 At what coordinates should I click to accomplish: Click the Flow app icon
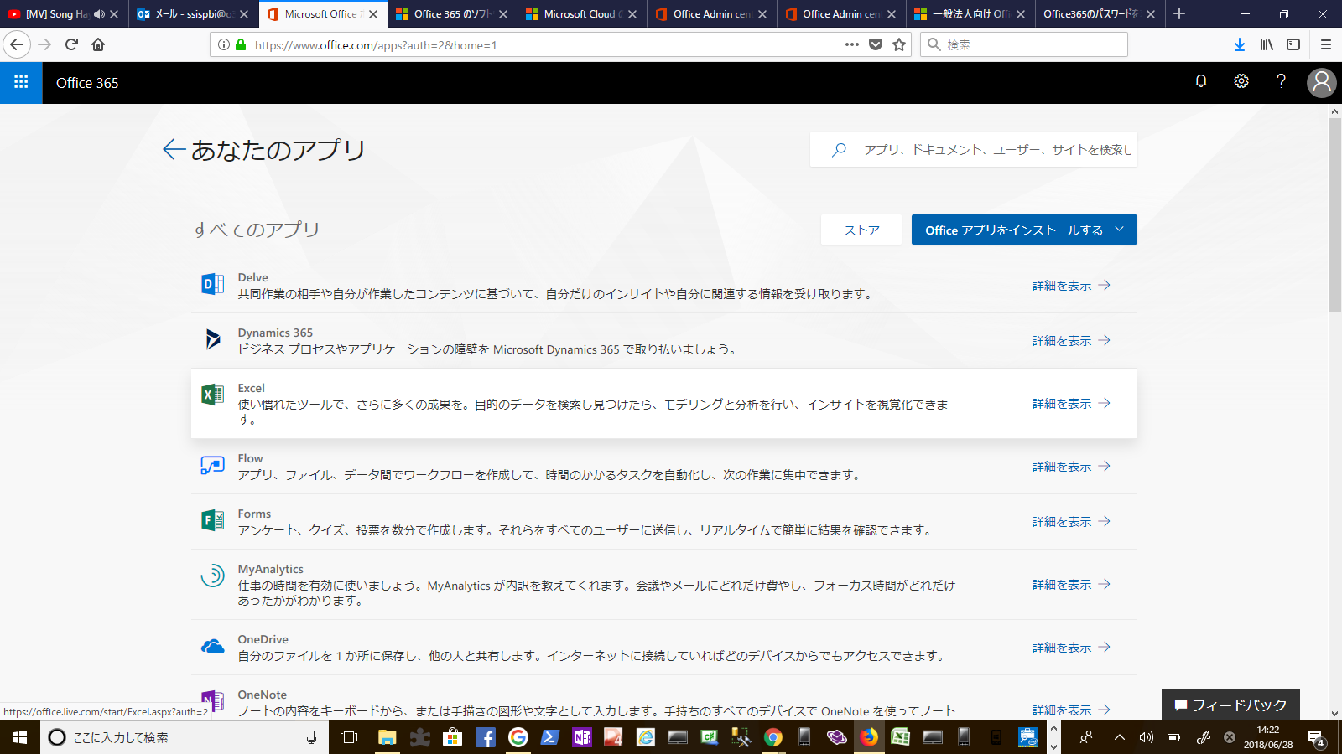[213, 466]
